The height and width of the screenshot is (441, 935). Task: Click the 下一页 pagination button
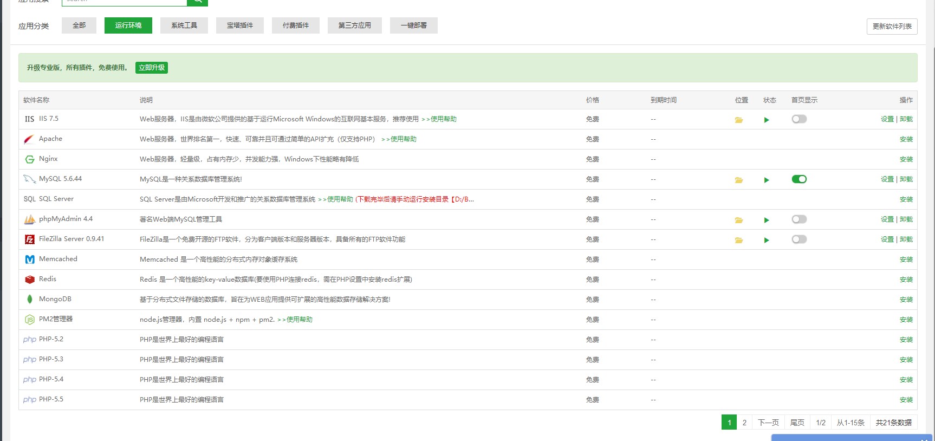point(768,423)
